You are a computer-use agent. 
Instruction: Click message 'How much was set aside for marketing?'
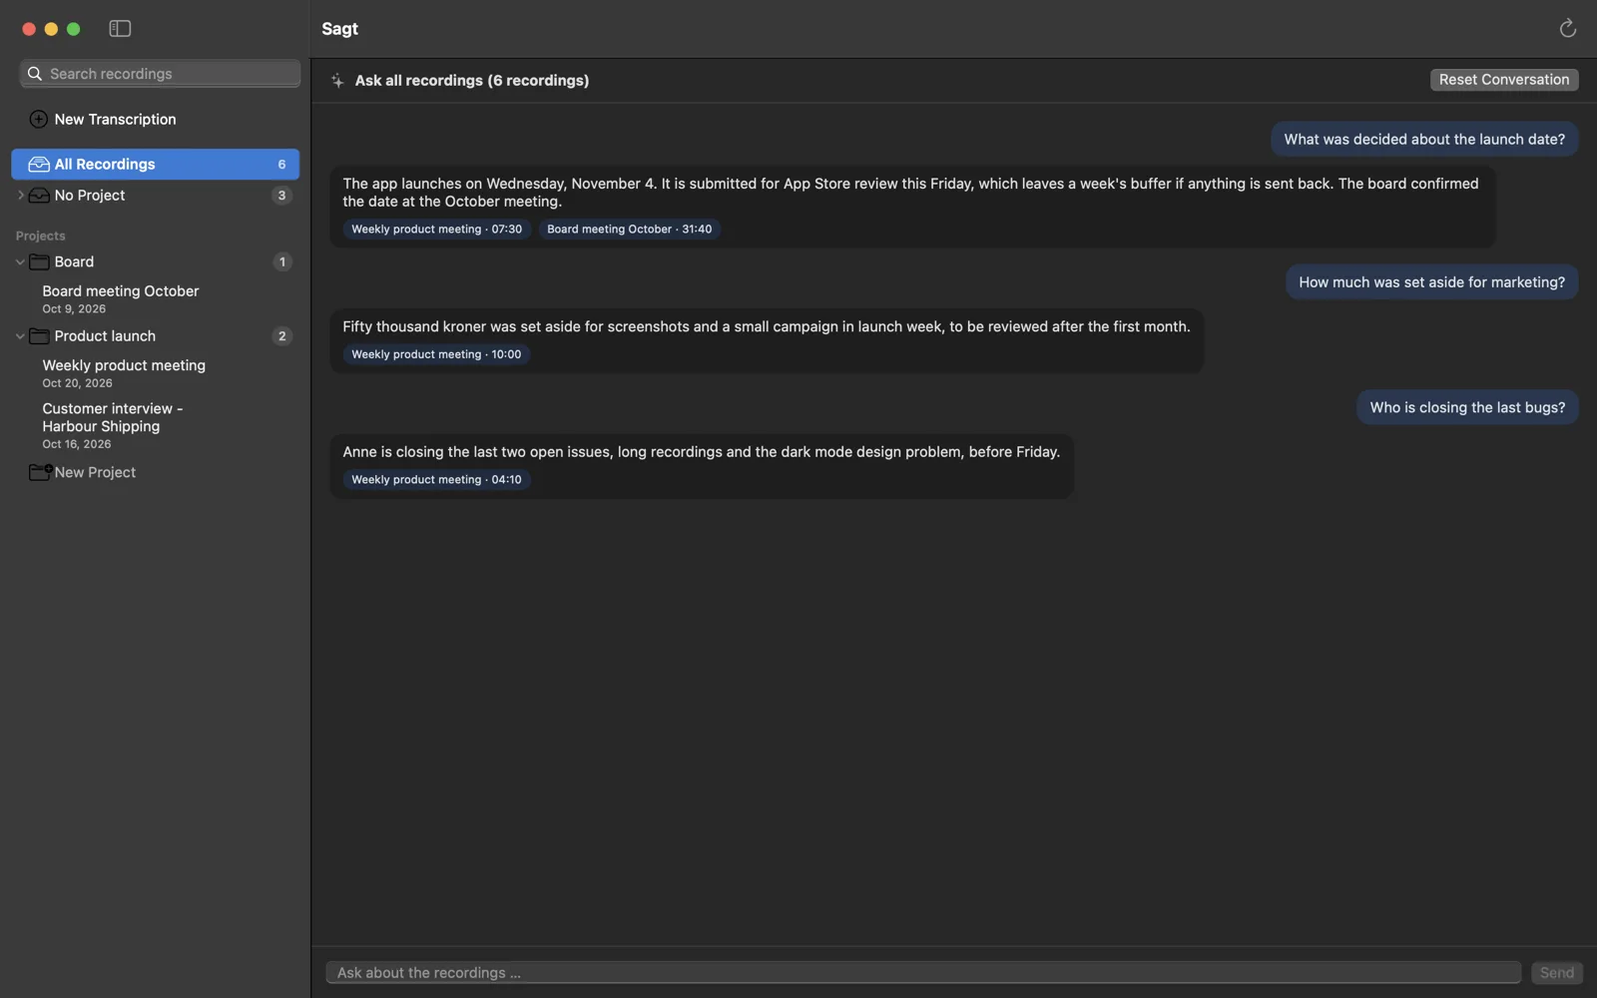tap(1431, 282)
